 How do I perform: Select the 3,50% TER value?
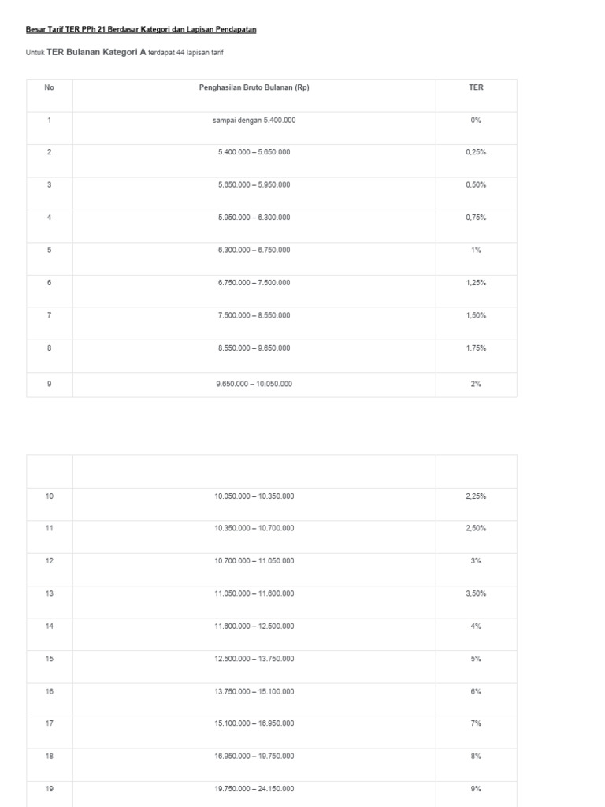click(476, 593)
